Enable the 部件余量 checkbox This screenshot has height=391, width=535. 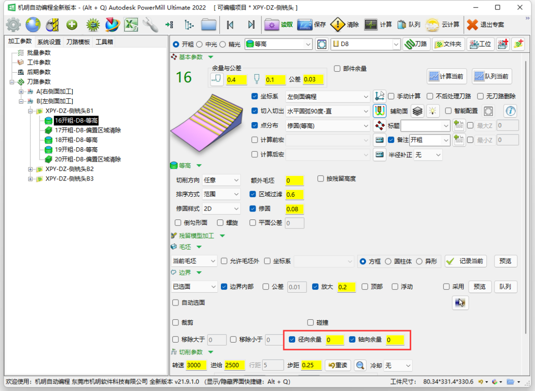337,69
